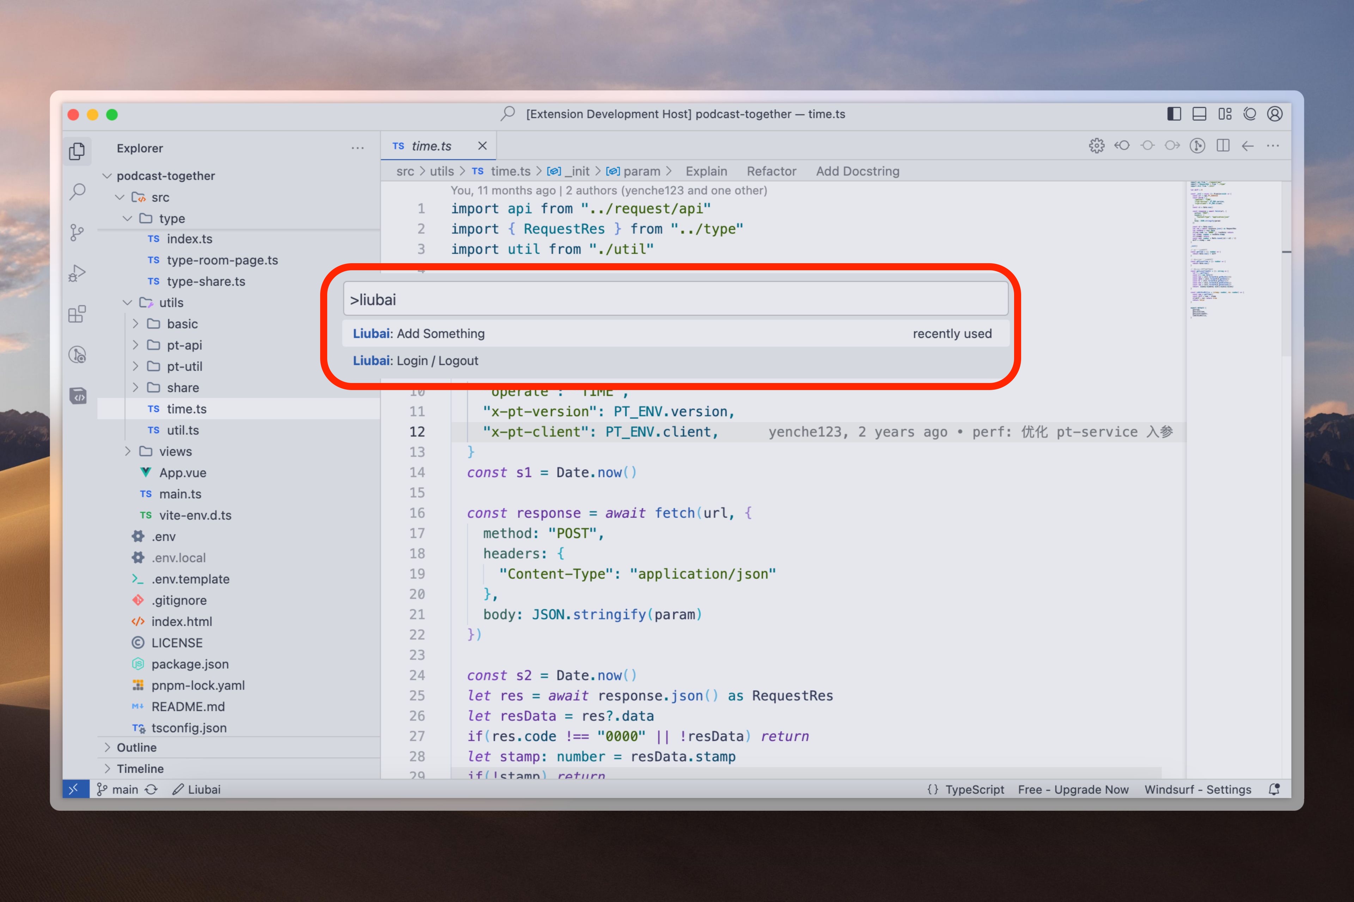Open the Extensions view icon
This screenshot has height=902, width=1354.
pos(77,314)
